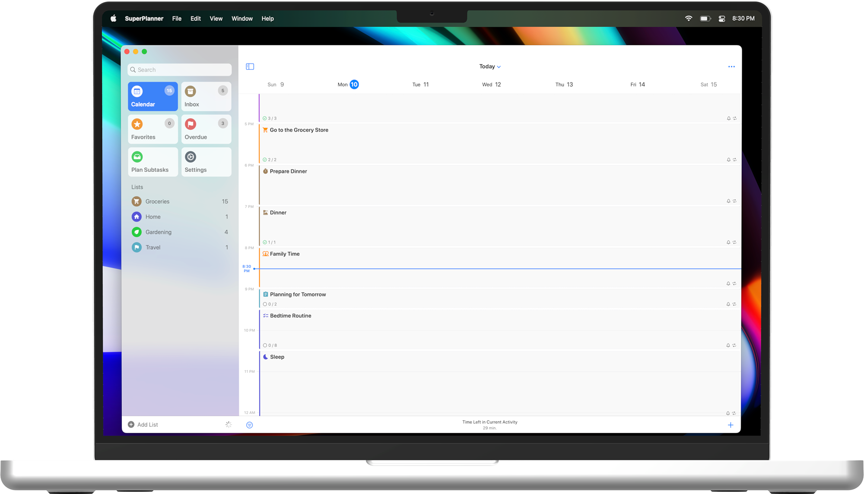Open the Settings gear tile
Image resolution: width=864 pixels, height=494 pixels.
click(x=206, y=162)
